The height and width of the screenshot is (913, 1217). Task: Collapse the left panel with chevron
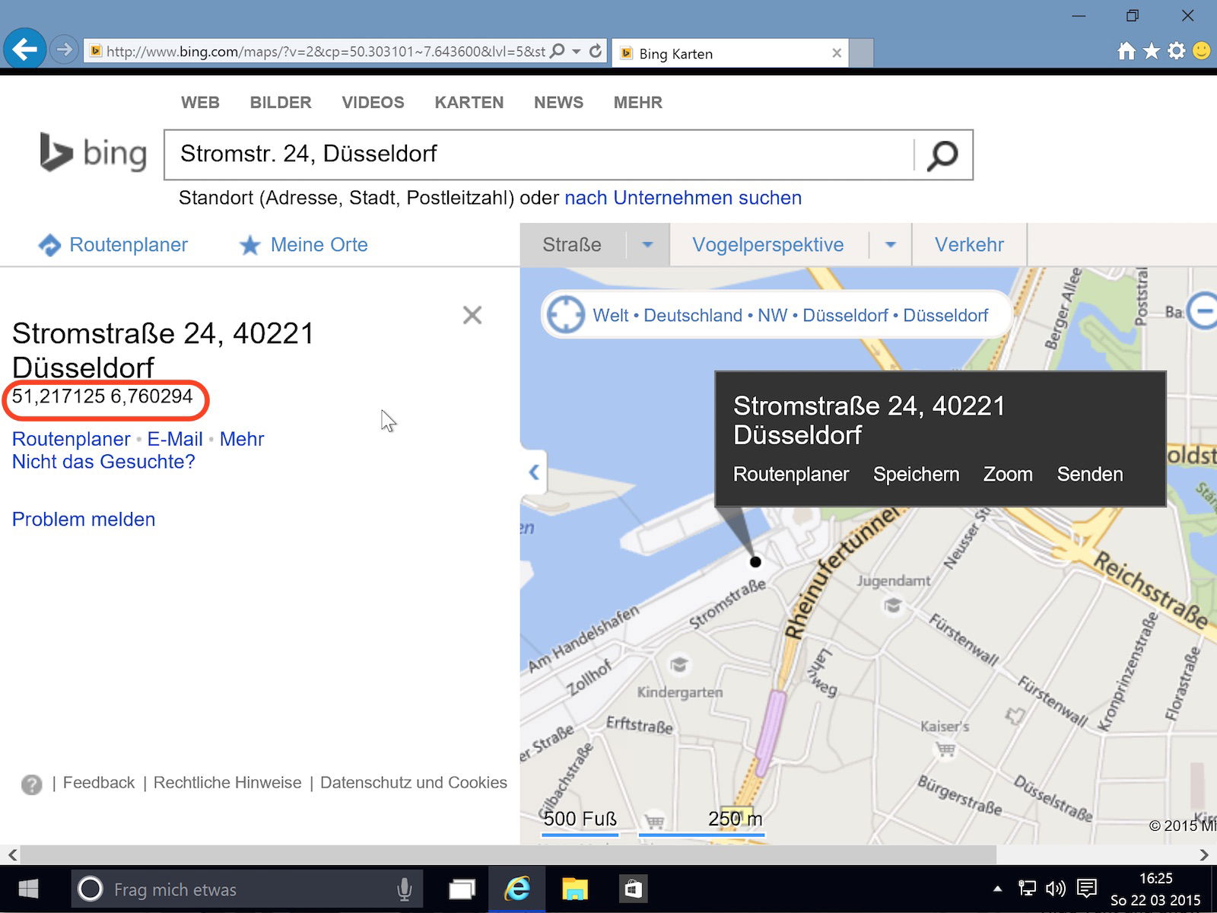534,472
